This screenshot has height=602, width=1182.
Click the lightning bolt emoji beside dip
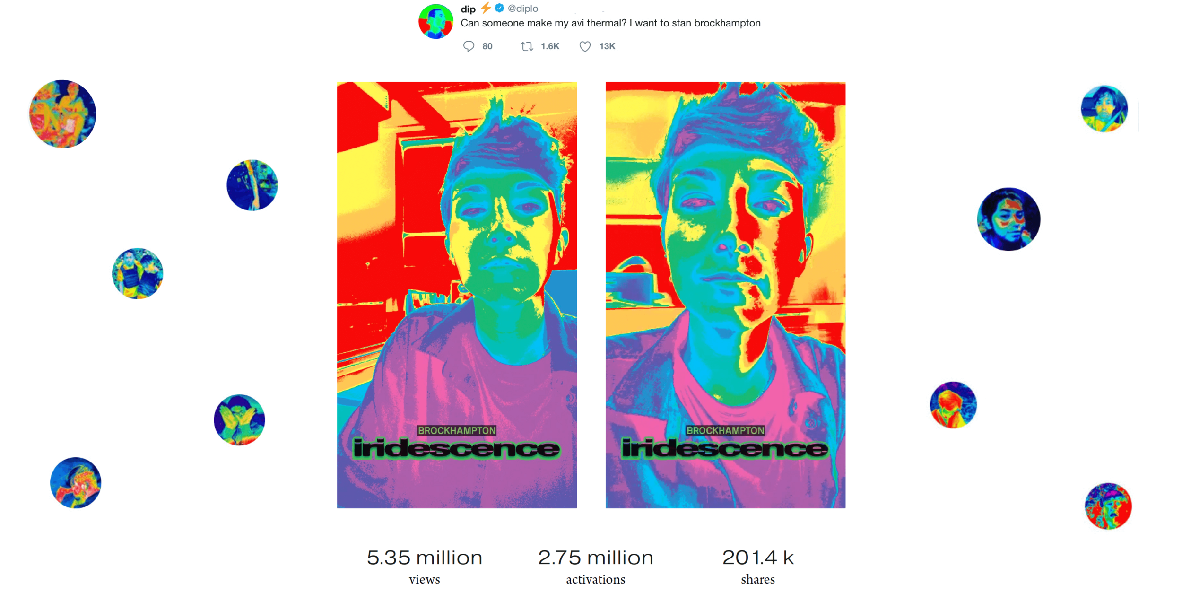coord(486,8)
